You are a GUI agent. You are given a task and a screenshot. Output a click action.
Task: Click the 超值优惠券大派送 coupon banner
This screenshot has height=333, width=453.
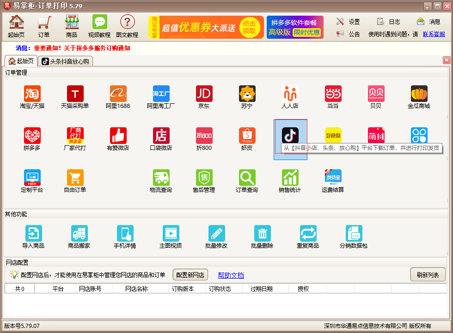pos(206,27)
